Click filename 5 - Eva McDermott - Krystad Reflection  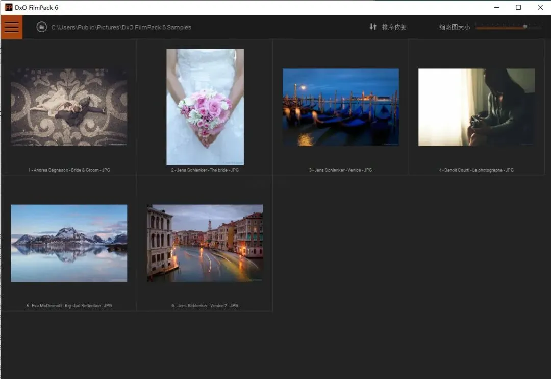coord(69,306)
